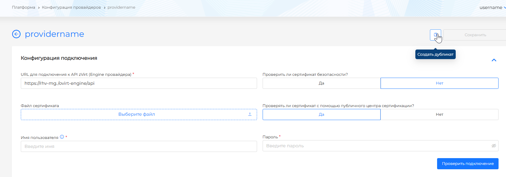This screenshot has width=506, height=177.
Task: Open Конфигурация провайдеров breadcrumb link
Action: pyautogui.click(x=71, y=7)
